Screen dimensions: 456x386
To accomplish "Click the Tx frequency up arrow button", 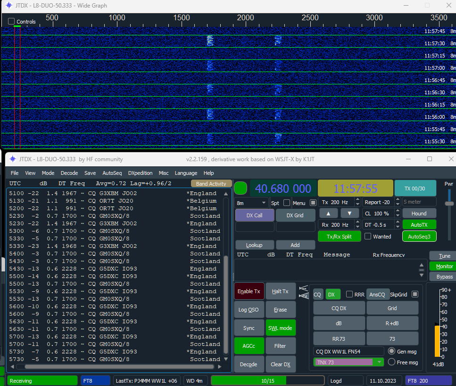I will pos(328,214).
